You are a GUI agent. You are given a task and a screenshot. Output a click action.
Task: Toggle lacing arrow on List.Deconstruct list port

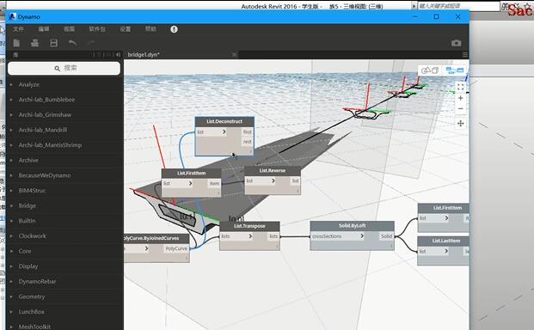point(224,131)
